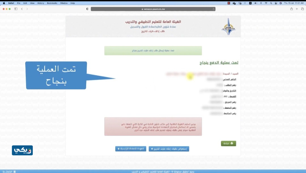
Task: Click the رقم الطلب label
Action: click(x=230, y=85)
